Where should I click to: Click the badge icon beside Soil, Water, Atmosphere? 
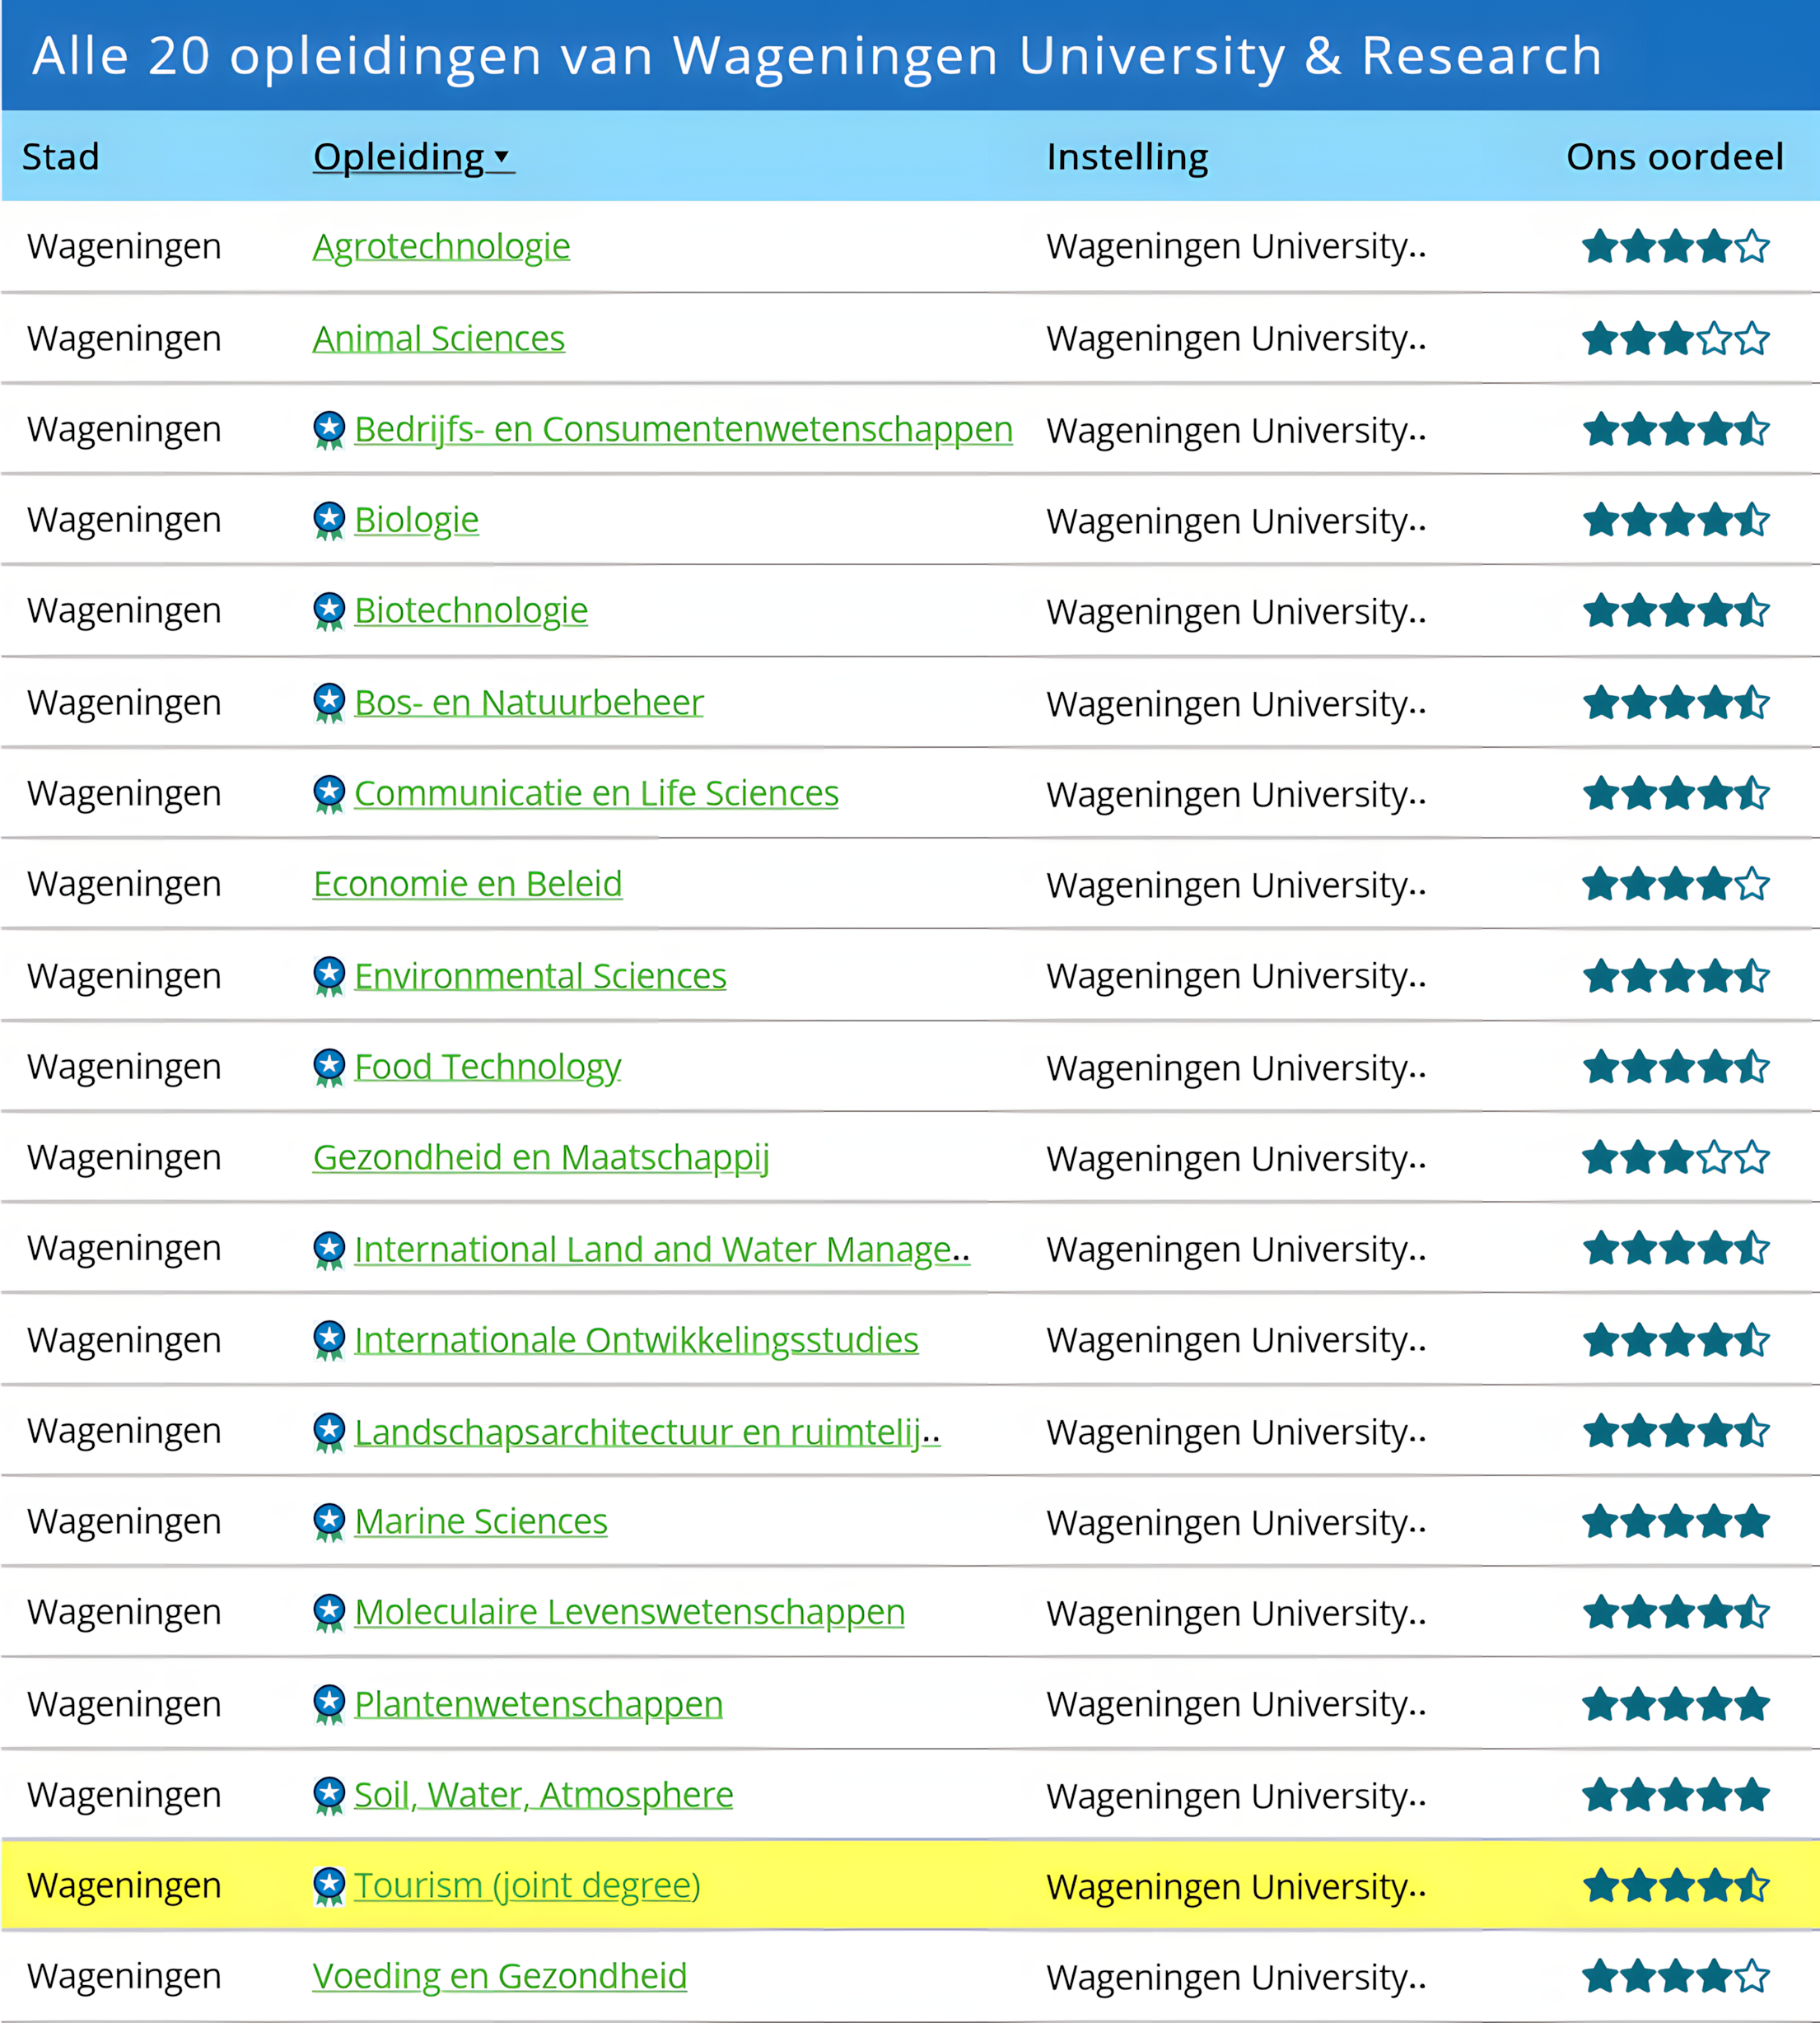tap(329, 1796)
